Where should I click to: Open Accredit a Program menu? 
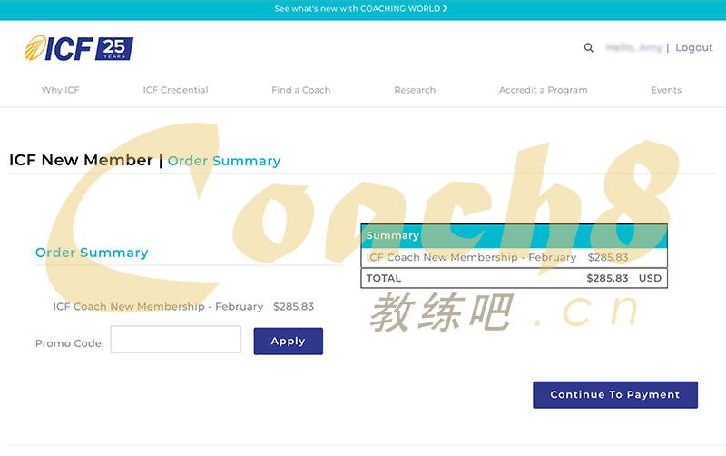tap(543, 90)
